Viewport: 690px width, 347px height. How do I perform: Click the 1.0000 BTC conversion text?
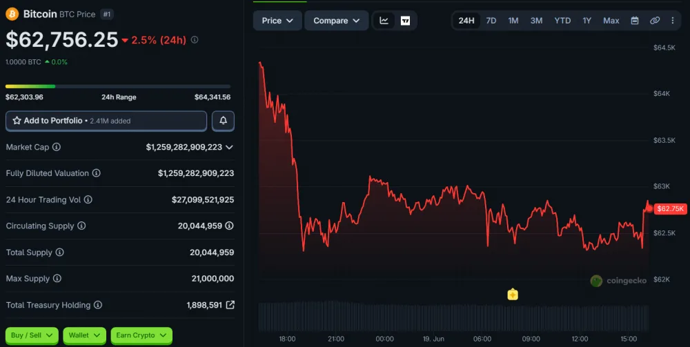(23, 62)
